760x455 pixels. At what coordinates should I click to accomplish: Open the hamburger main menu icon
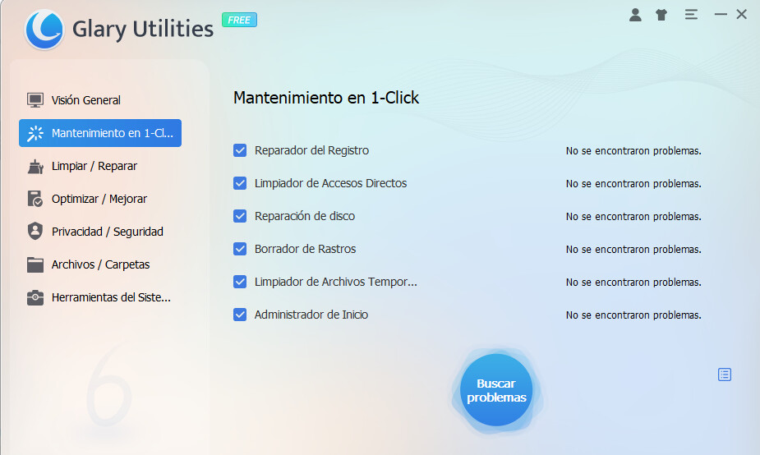tap(691, 15)
